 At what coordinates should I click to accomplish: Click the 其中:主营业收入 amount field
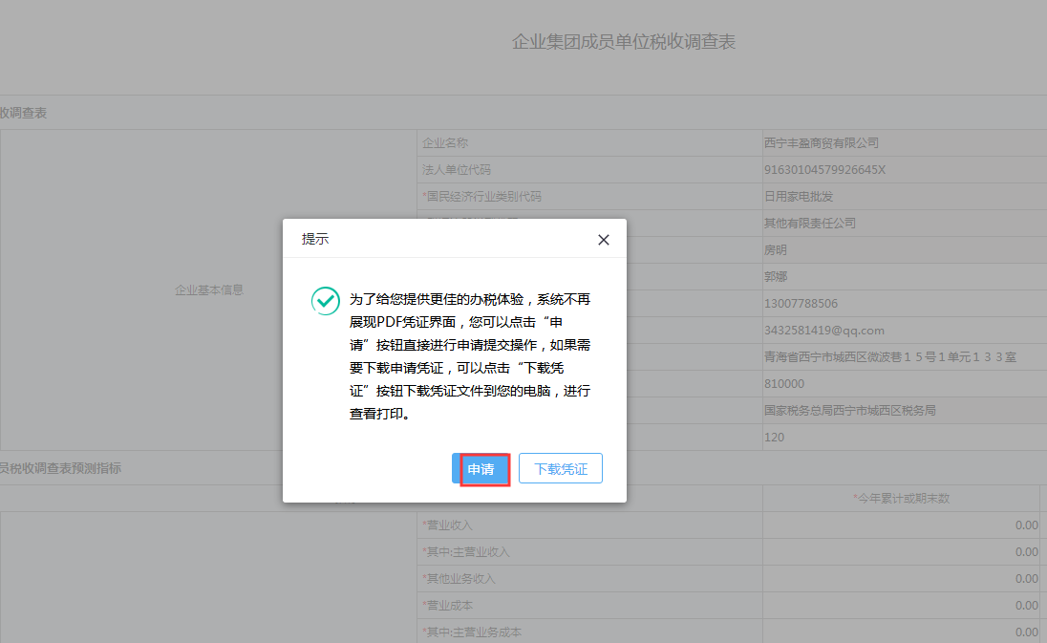902,551
